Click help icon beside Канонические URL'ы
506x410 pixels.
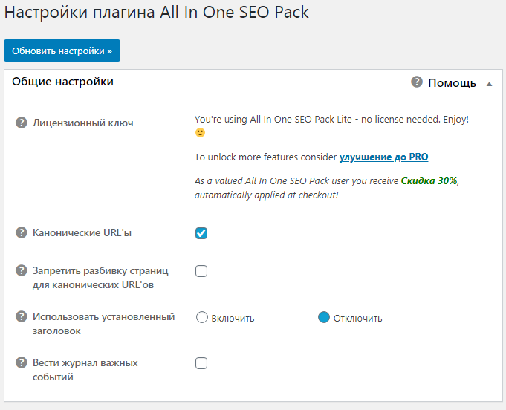(22, 233)
